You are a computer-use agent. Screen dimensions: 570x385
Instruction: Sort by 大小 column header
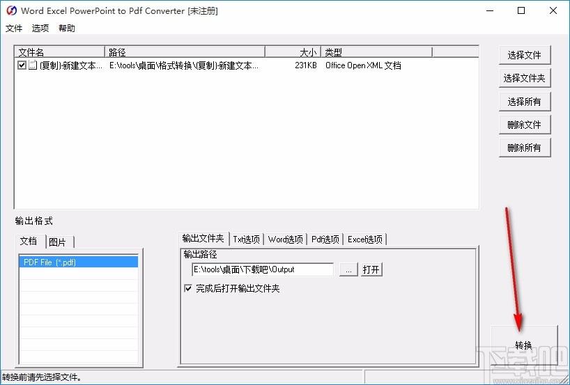[293, 52]
